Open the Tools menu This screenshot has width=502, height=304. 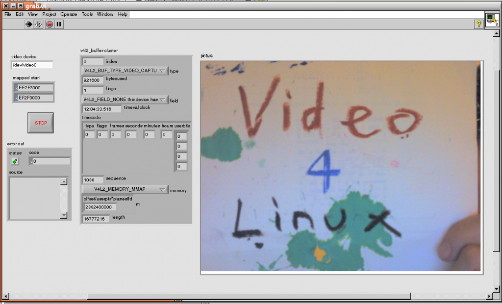pos(87,14)
